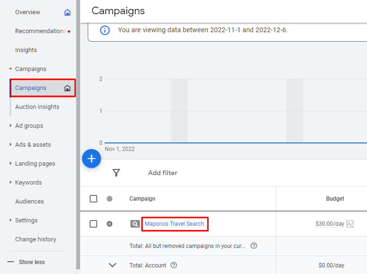Open Insights in the sidebar
Image resolution: width=367 pixels, height=274 pixels.
pyautogui.click(x=26, y=50)
